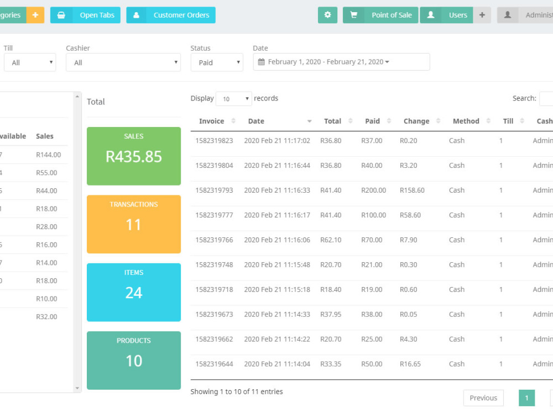Screen dimensions: 553x414
Task: Open invoice 1582319748
Action: pyautogui.click(x=214, y=265)
